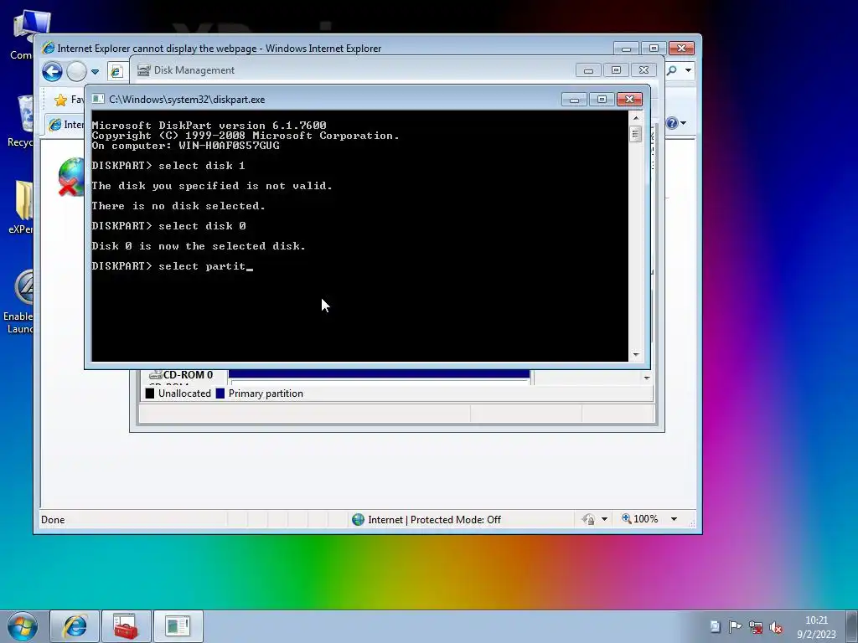Open the IE search options dropdown arrow
The image size is (858, 643).
tap(688, 70)
